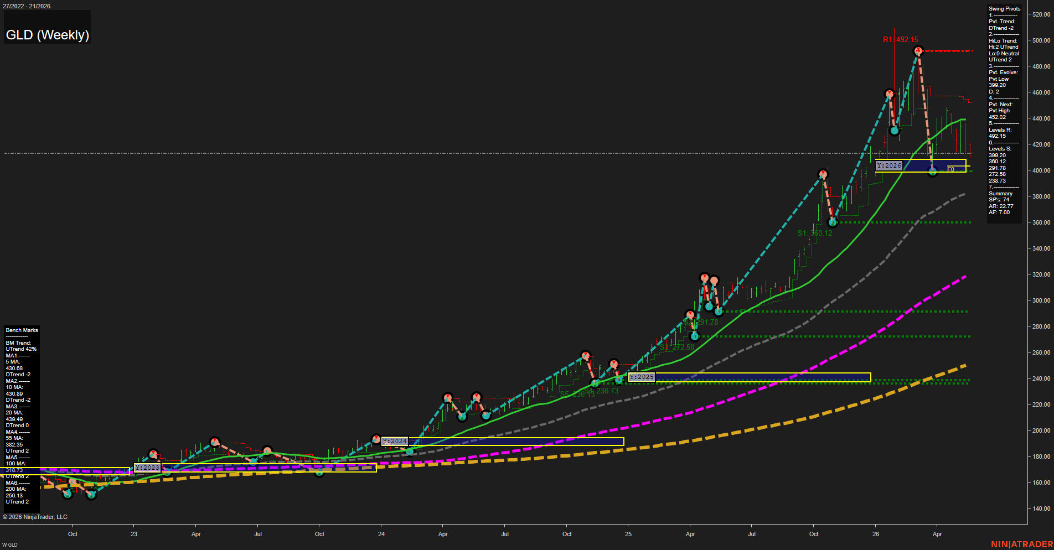Click the 200 MA: label in Bench Marks
Screen dimensions: 1054x550
(x=16, y=489)
